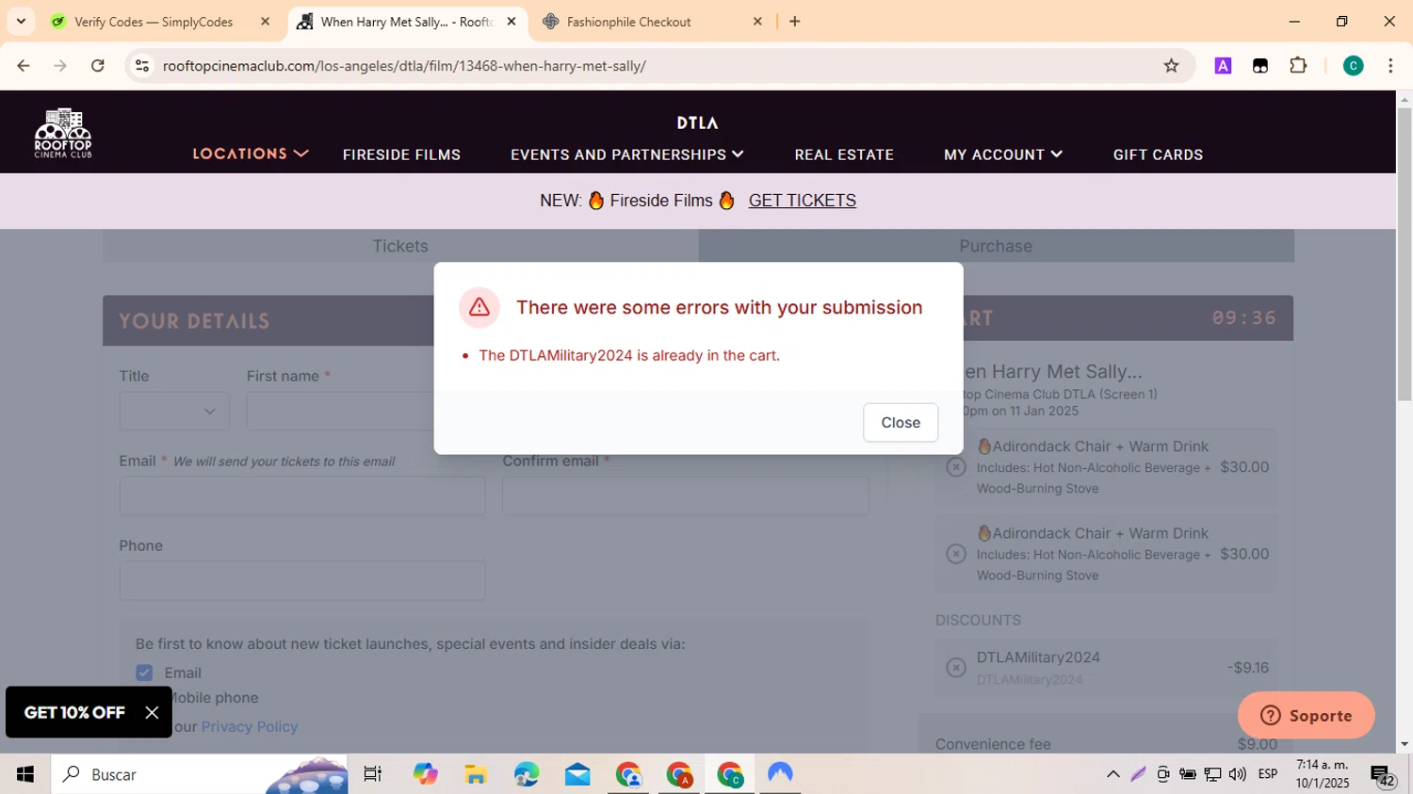This screenshot has width=1413, height=794.
Task: Open the Title dropdown selector
Action: tap(174, 412)
